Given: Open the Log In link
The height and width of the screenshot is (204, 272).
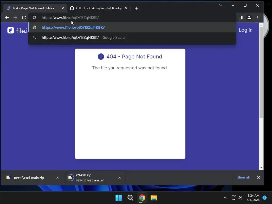Looking at the screenshot, I should [x=245, y=30].
